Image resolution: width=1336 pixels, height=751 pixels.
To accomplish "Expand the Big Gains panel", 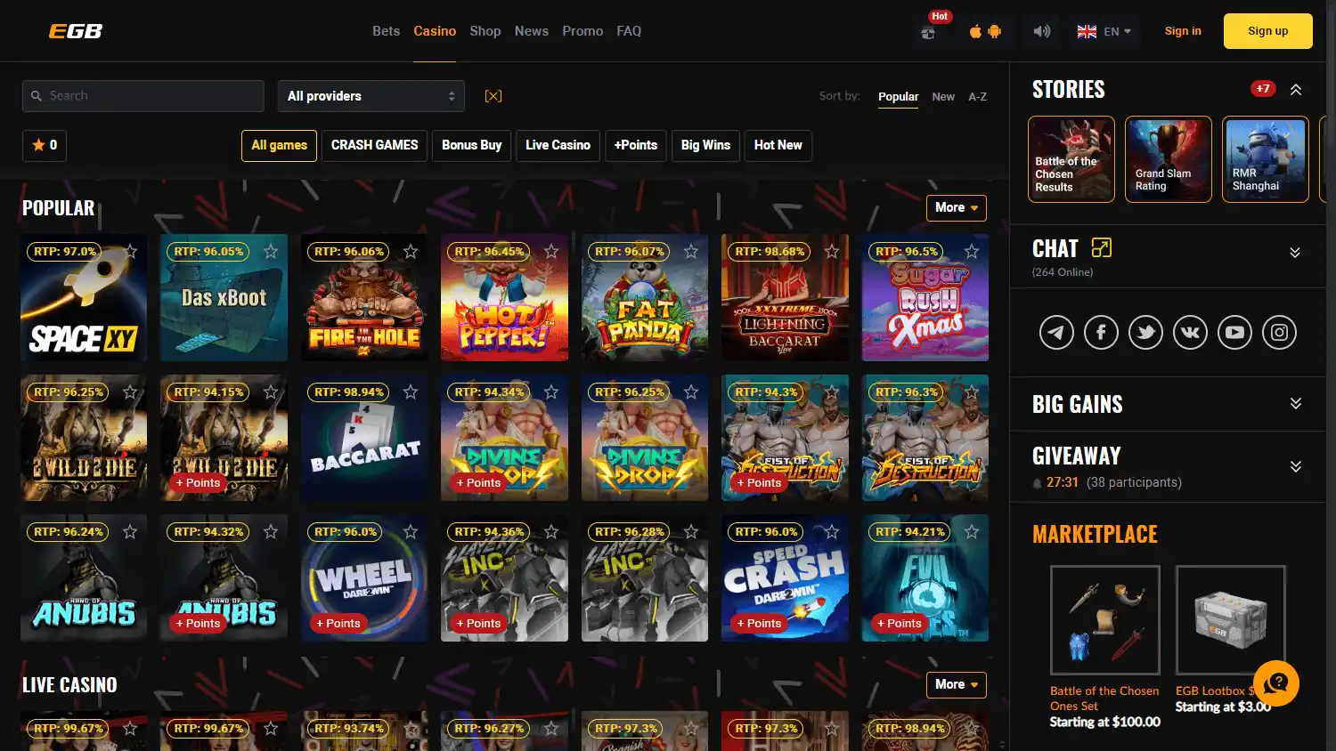I will click(1295, 404).
